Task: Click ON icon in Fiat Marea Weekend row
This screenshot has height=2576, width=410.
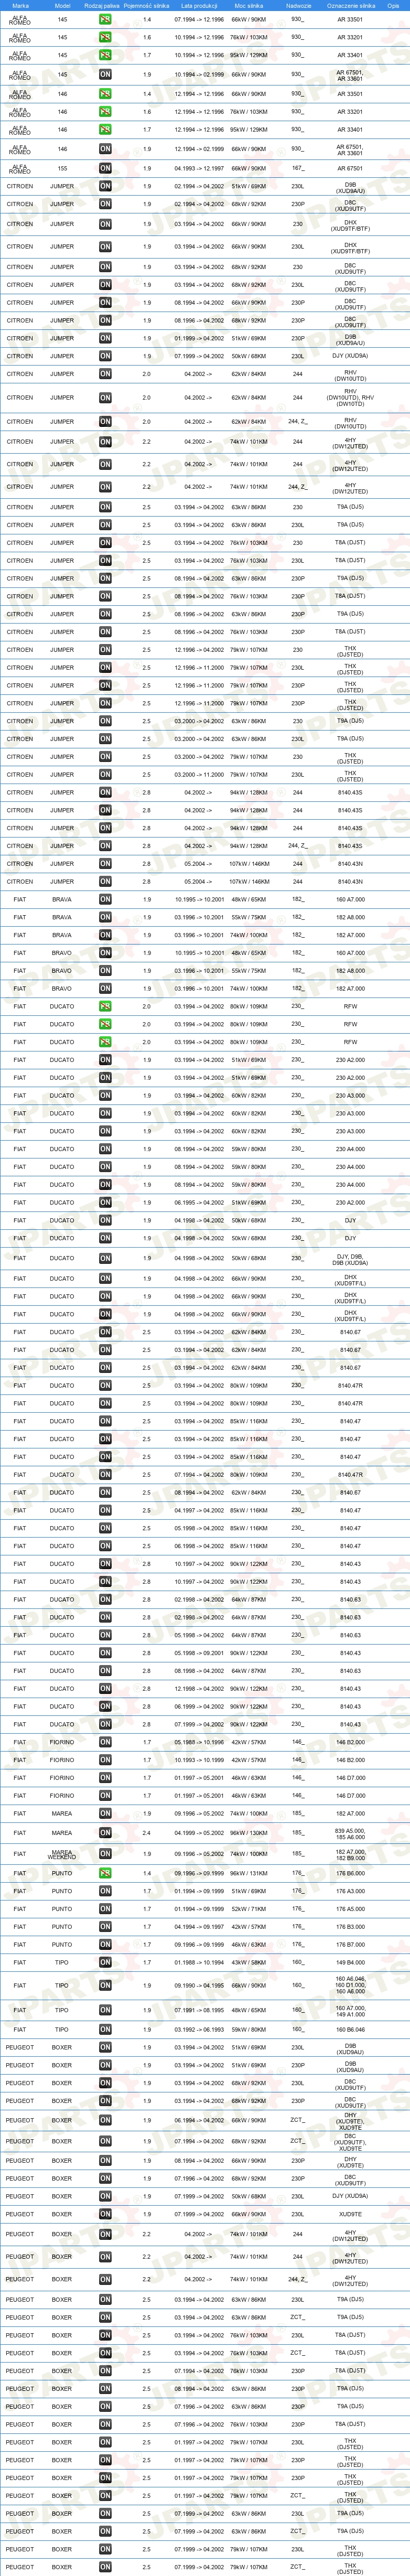Action: tap(105, 1854)
